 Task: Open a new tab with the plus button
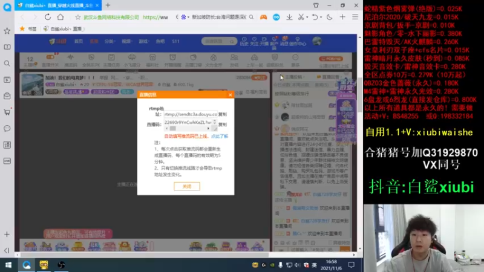(108, 5)
